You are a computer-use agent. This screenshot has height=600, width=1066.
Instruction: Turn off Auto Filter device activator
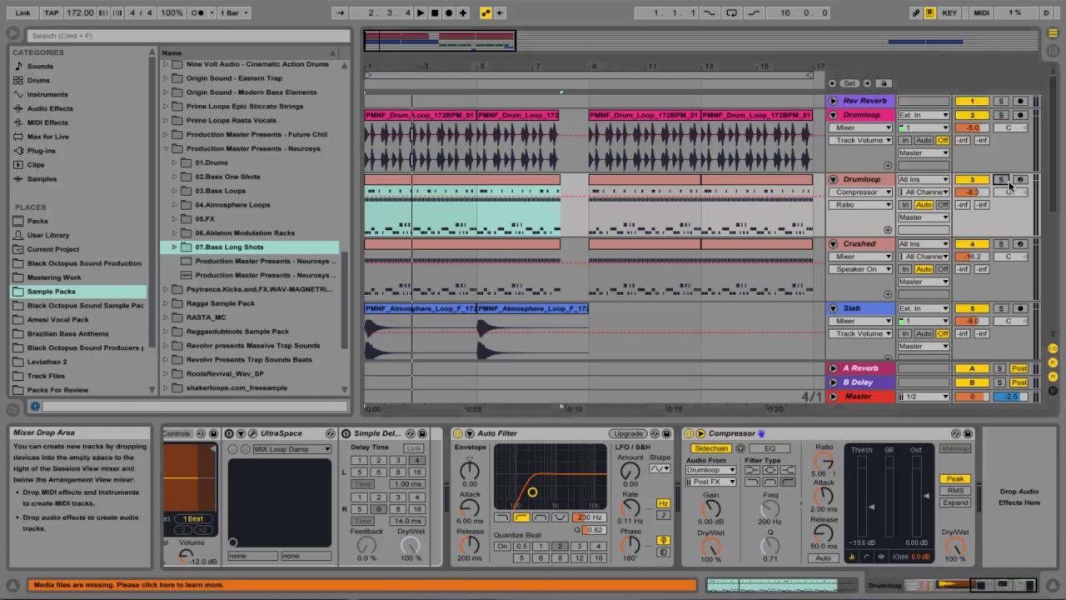458,433
